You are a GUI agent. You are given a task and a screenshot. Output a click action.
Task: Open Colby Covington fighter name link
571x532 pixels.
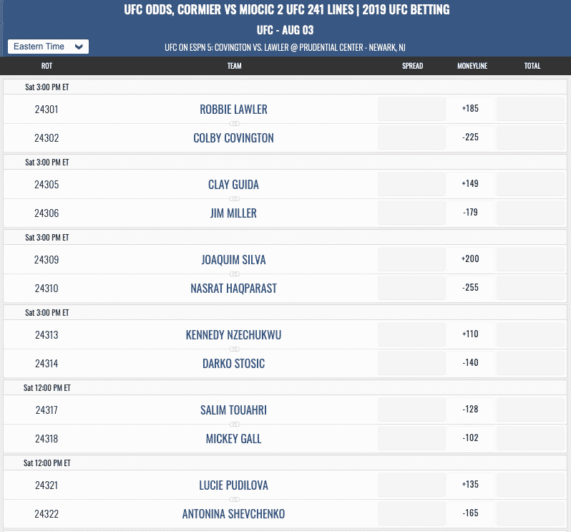point(233,138)
